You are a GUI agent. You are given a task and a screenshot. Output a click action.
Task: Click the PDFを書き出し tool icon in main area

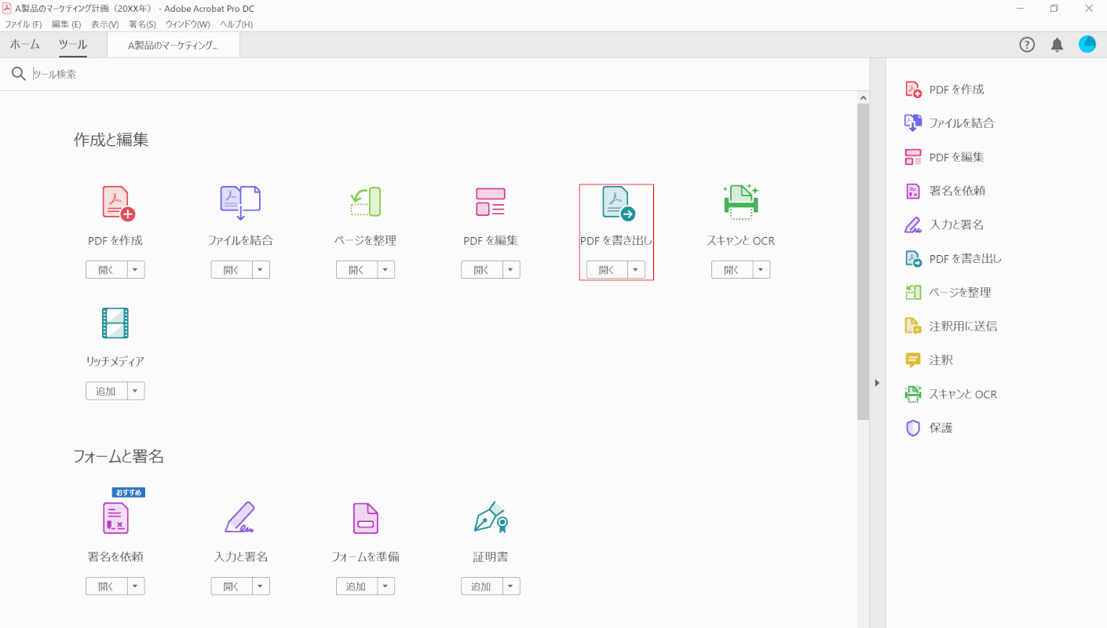pos(618,203)
